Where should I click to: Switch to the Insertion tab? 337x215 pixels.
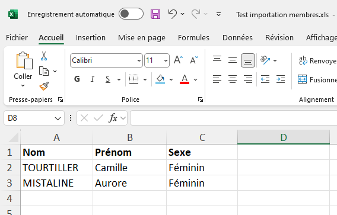(91, 38)
